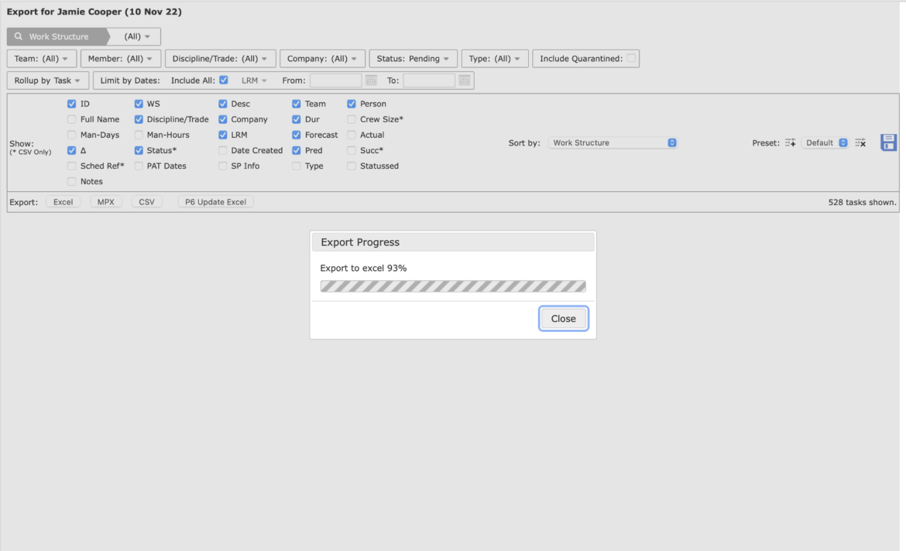Check the Notes checkbox
This screenshot has height=551, width=906.
tap(72, 182)
